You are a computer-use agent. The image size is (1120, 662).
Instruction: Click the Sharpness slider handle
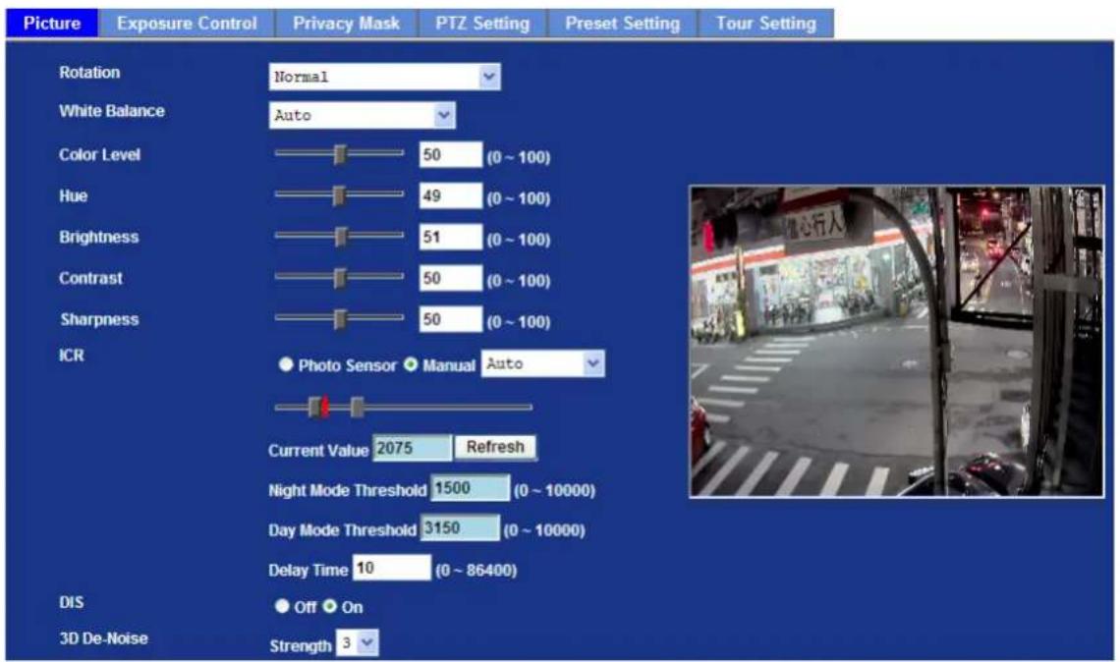340,319
